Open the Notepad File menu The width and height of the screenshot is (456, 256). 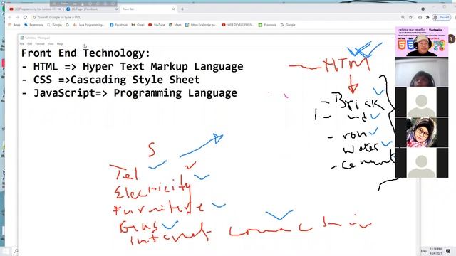22,44
